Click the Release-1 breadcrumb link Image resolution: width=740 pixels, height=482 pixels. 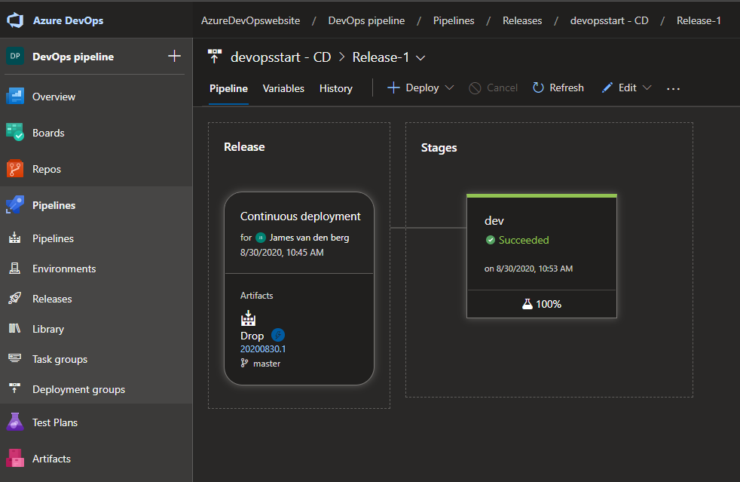click(699, 21)
